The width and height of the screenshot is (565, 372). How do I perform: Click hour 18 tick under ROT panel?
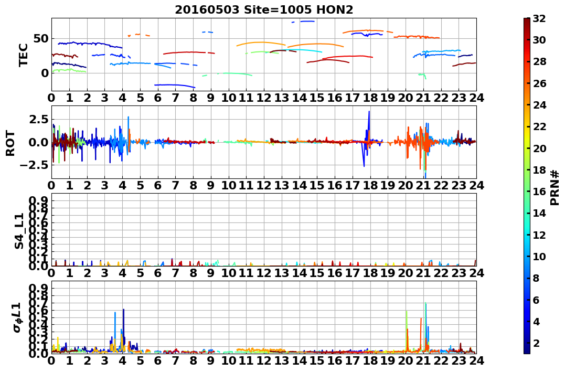(x=370, y=185)
